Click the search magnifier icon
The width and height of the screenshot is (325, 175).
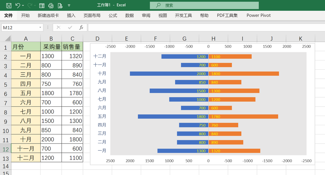158,5
